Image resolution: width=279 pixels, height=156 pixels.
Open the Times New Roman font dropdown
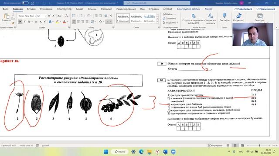tap(35, 16)
